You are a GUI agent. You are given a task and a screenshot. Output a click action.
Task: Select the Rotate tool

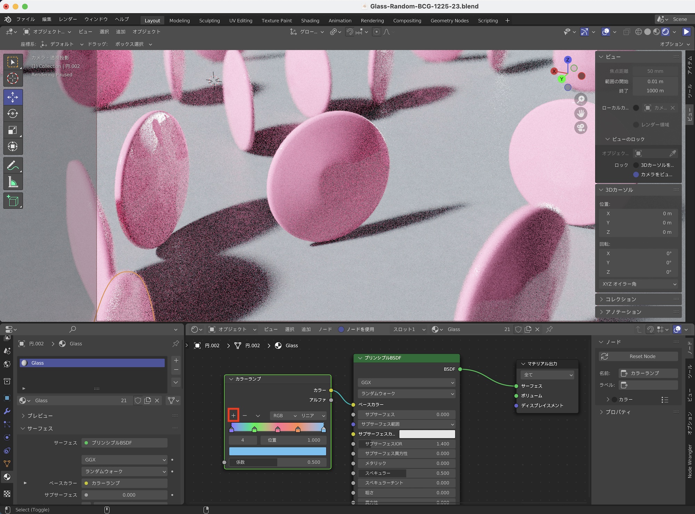pos(13,114)
